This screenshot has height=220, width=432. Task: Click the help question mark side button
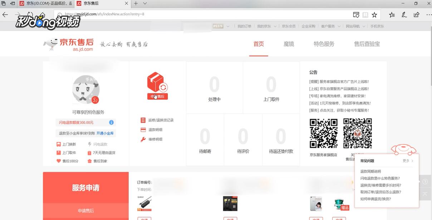pyautogui.click(x=425, y=181)
